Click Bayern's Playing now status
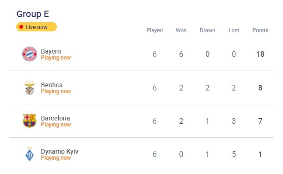The width and height of the screenshot is (283, 174). (56, 58)
